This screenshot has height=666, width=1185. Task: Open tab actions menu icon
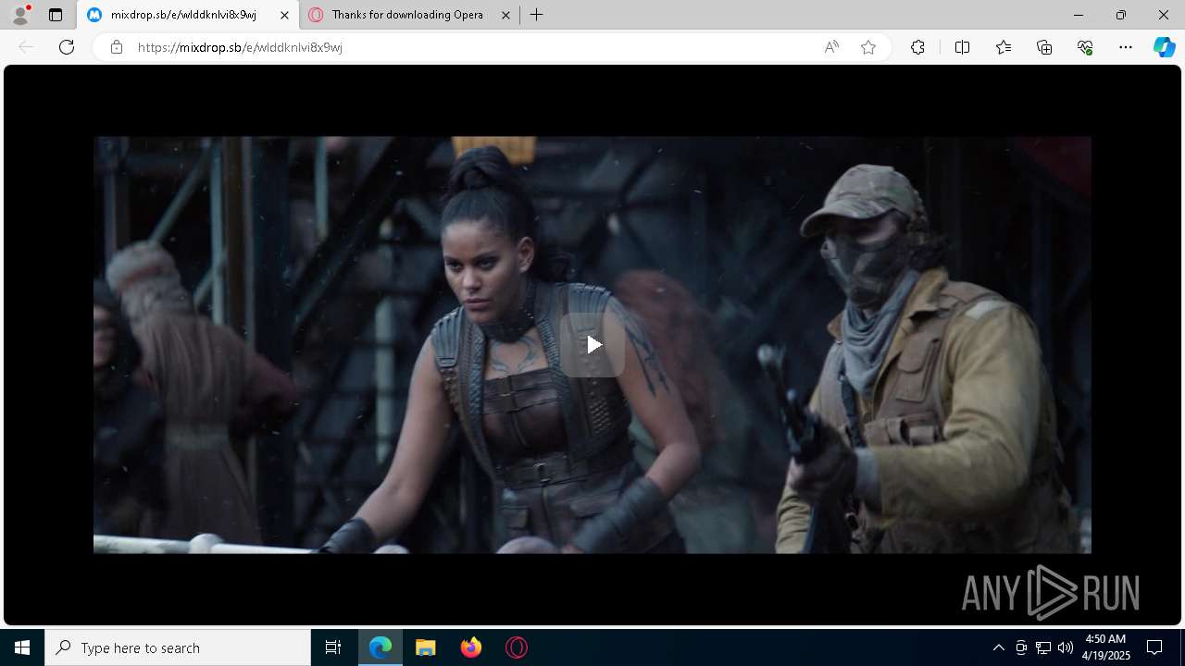click(56, 15)
